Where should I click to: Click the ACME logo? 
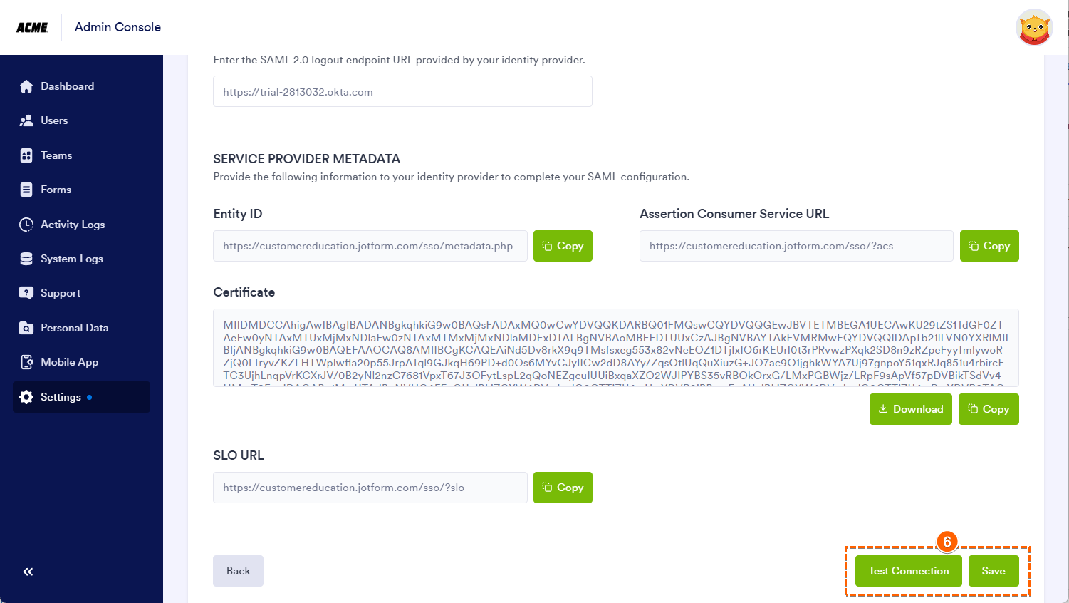32,27
